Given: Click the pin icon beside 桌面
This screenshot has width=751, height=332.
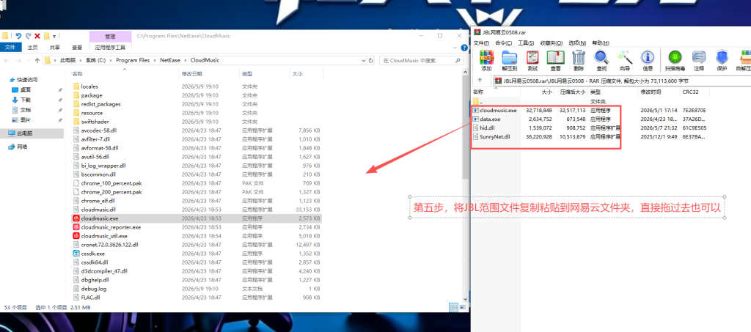Looking at the screenshot, I should pos(60,89).
